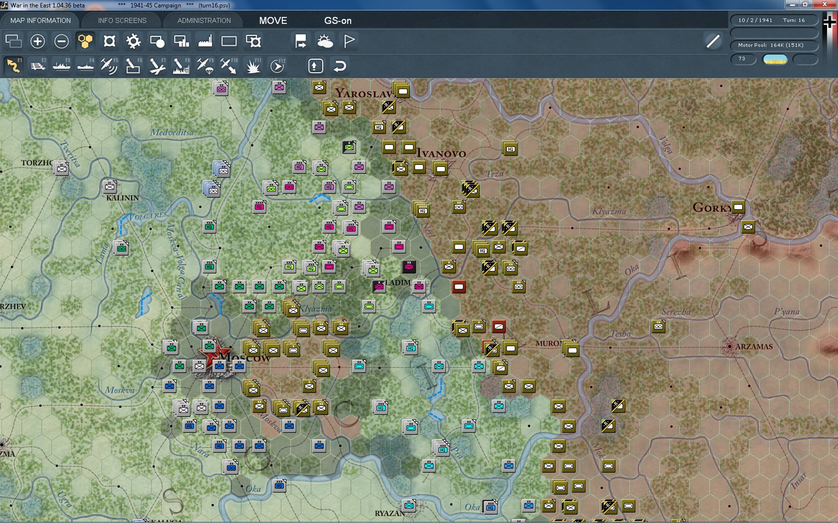Viewport: 838px width, 523px height.
Task: Select the F9 air transport parachute icon
Action: [x=205, y=66]
